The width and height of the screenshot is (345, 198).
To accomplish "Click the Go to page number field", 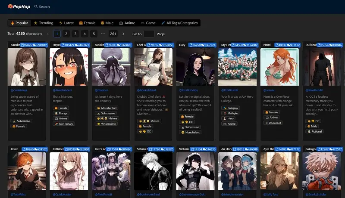I will click(x=149, y=34).
